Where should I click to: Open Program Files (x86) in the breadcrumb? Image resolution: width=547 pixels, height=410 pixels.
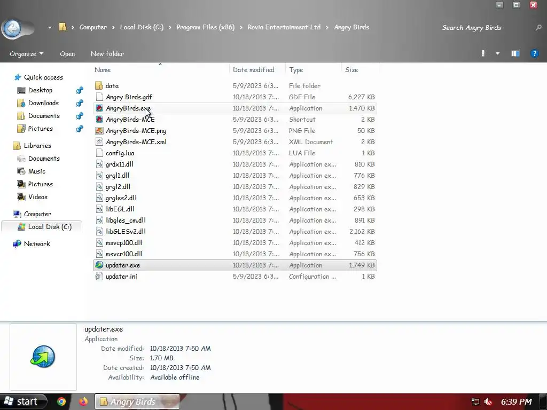pyautogui.click(x=206, y=27)
